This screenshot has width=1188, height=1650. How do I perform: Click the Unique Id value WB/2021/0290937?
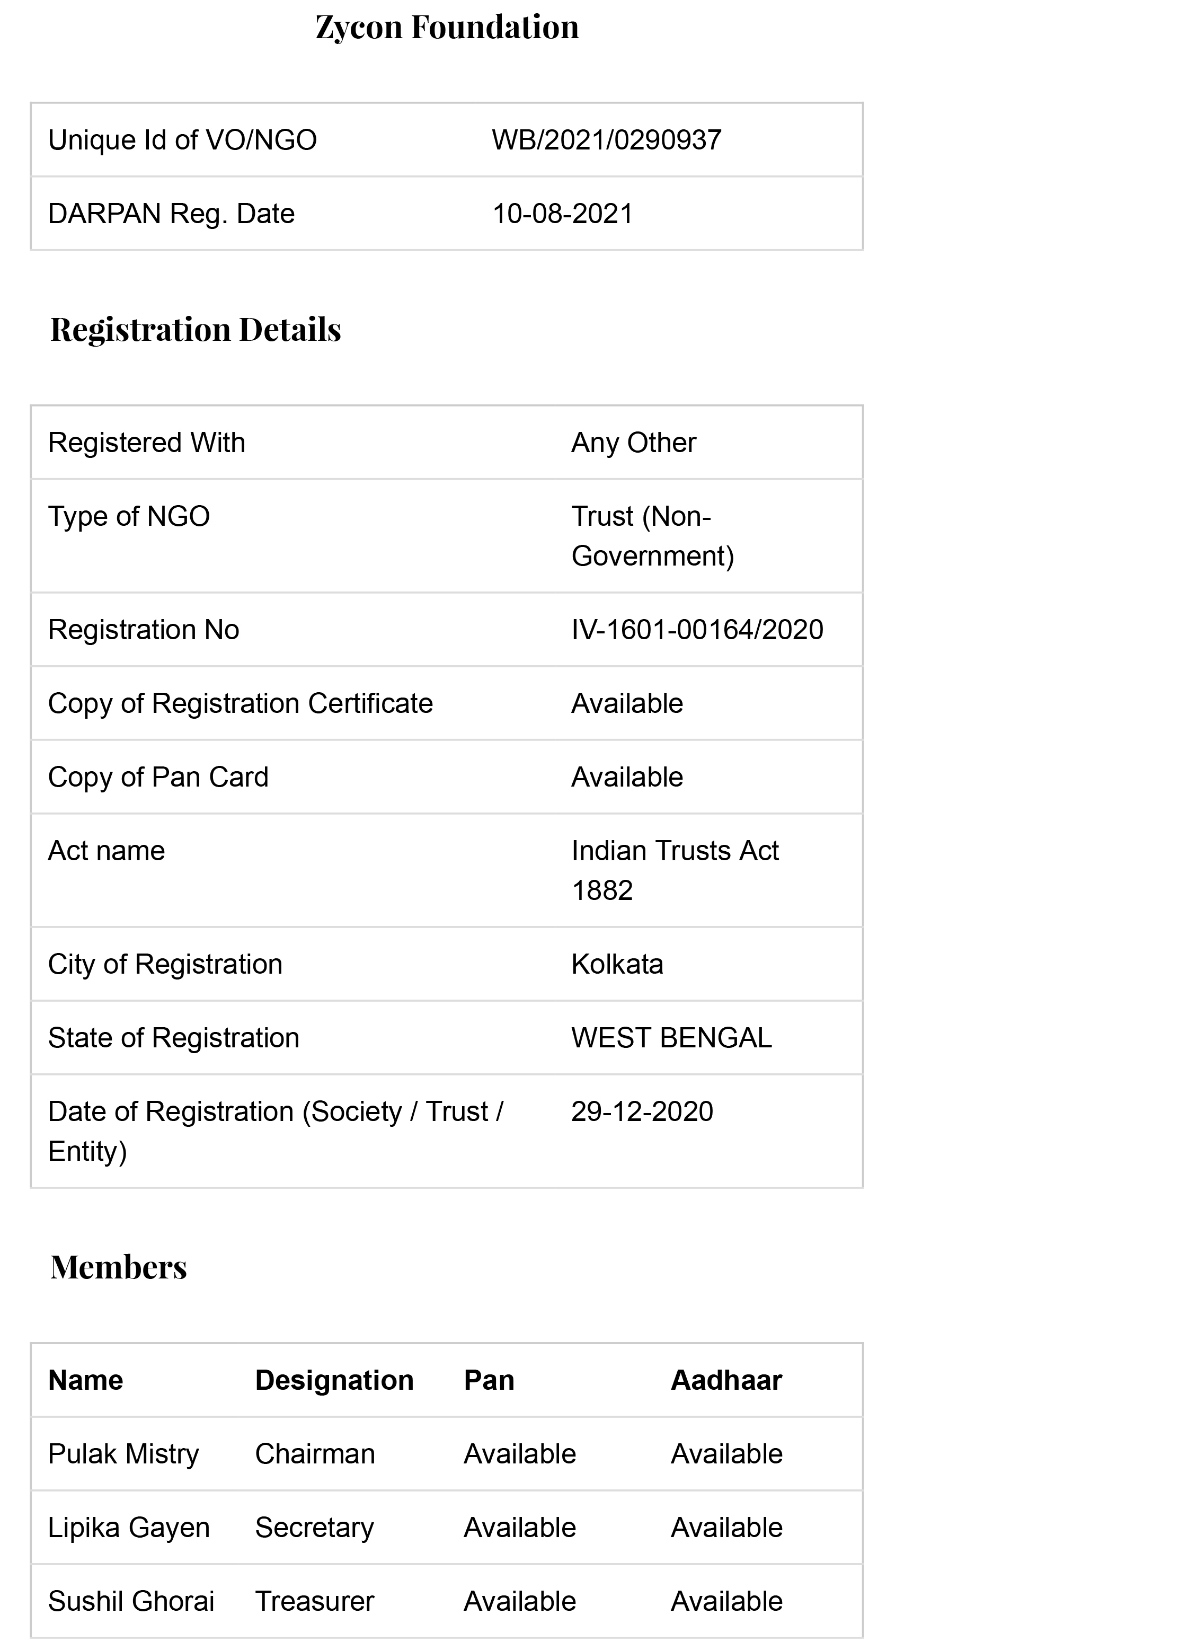click(x=606, y=140)
